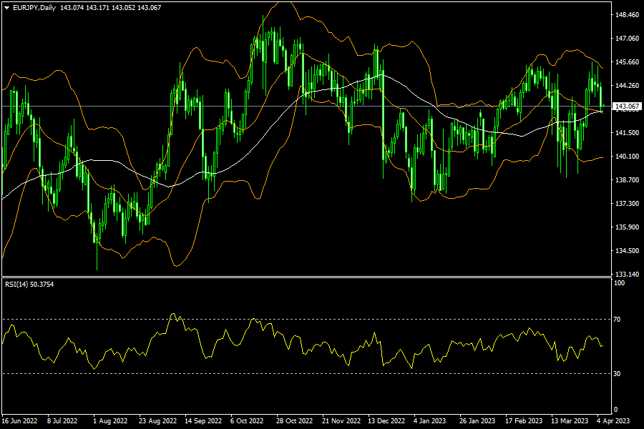Click the triangle arrow beside EURJPY,Daily title
644x429 pixels.
[6, 8]
